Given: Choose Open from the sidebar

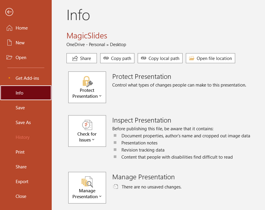Looking at the screenshot, I should pos(26,58).
